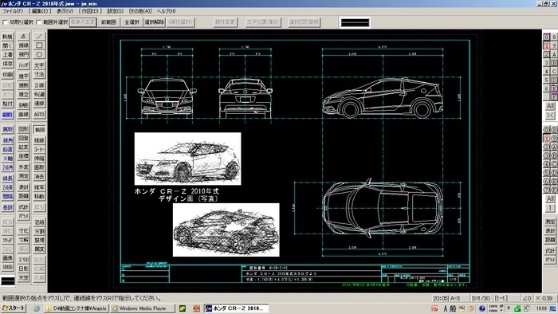This screenshot has width=558, height=314.
Task: Open the スタート menu on taskbar
Action: [x=14, y=308]
